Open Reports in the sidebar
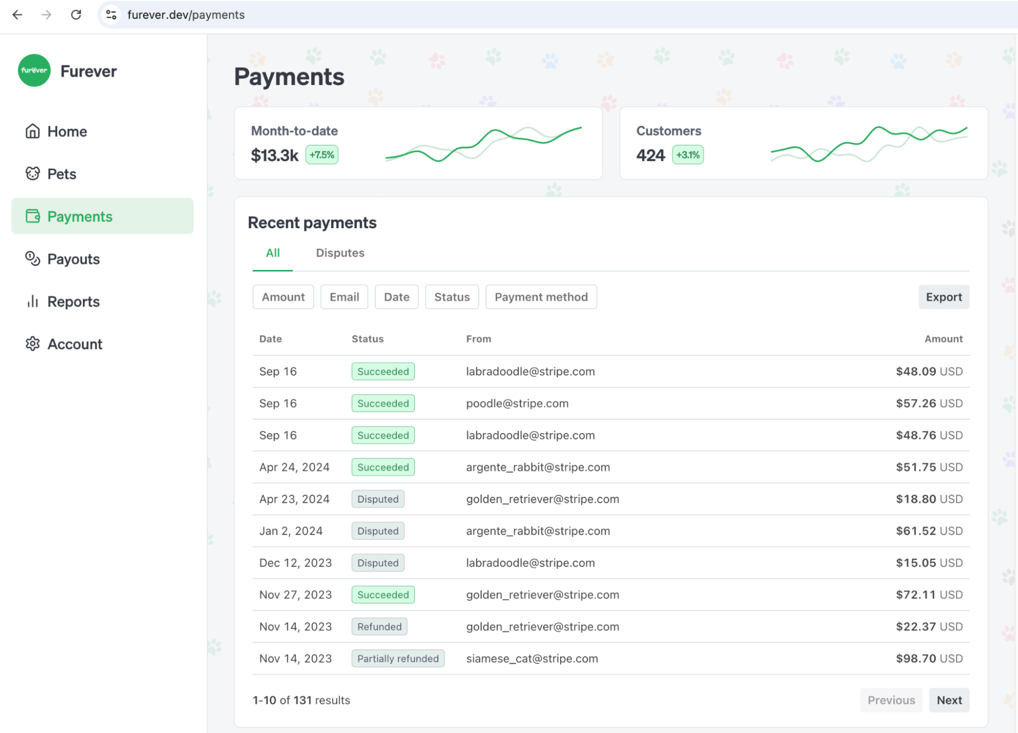This screenshot has height=733, width=1018. [x=102, y=302]
